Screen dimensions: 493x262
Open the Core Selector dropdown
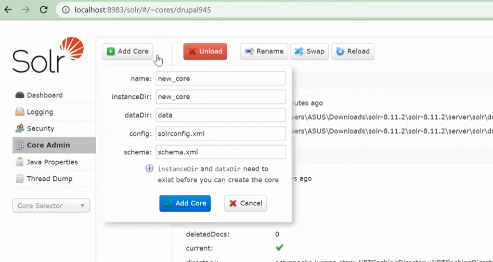coord(51,205)
